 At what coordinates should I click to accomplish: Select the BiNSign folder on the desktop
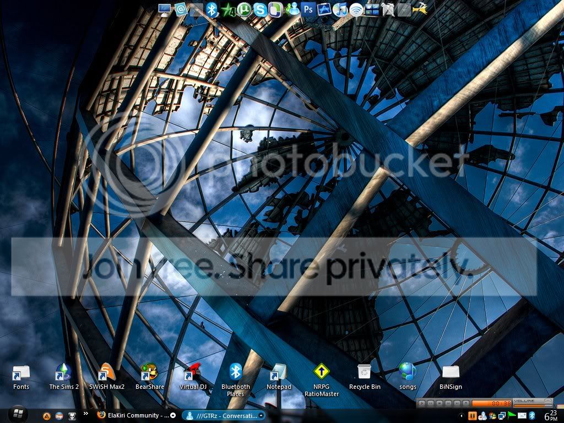point(451,378)
